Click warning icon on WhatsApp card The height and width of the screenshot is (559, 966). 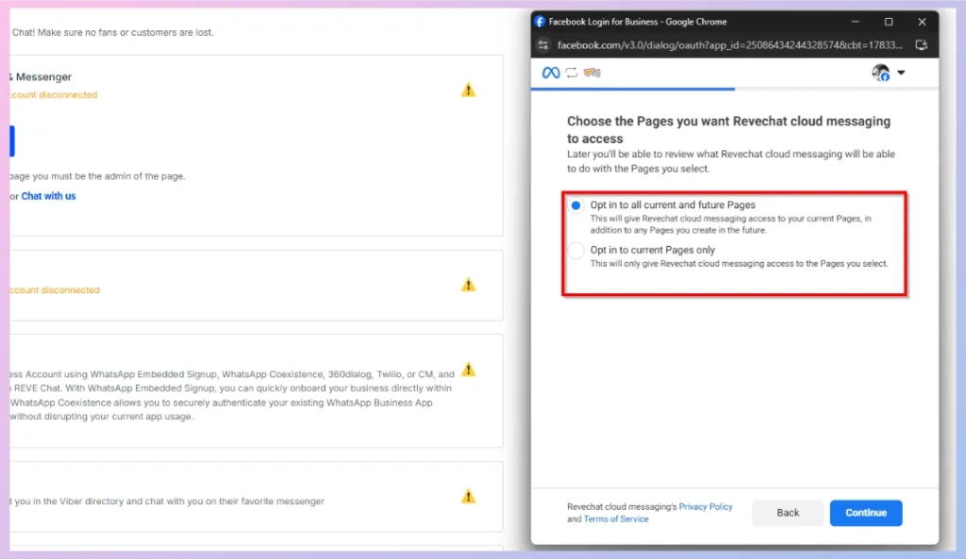point(468,369)
